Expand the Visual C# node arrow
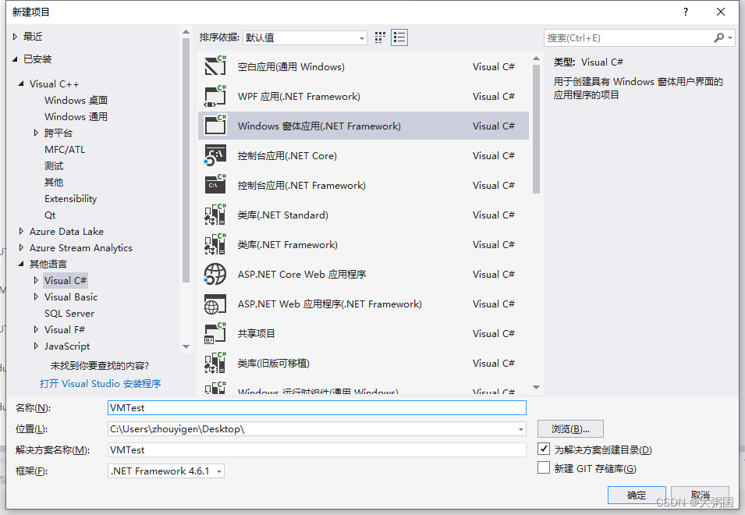Screen dimensions: 745x515 (36, 280)
